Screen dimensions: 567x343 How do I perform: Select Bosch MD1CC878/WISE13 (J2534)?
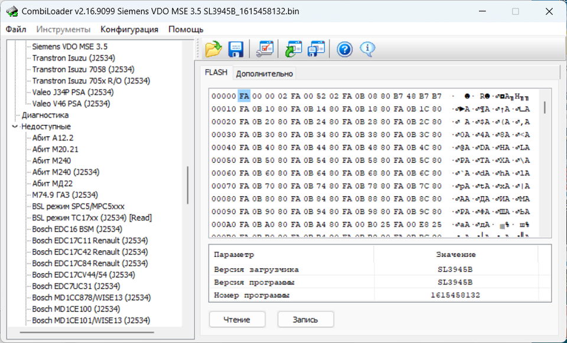click(92, 298)
